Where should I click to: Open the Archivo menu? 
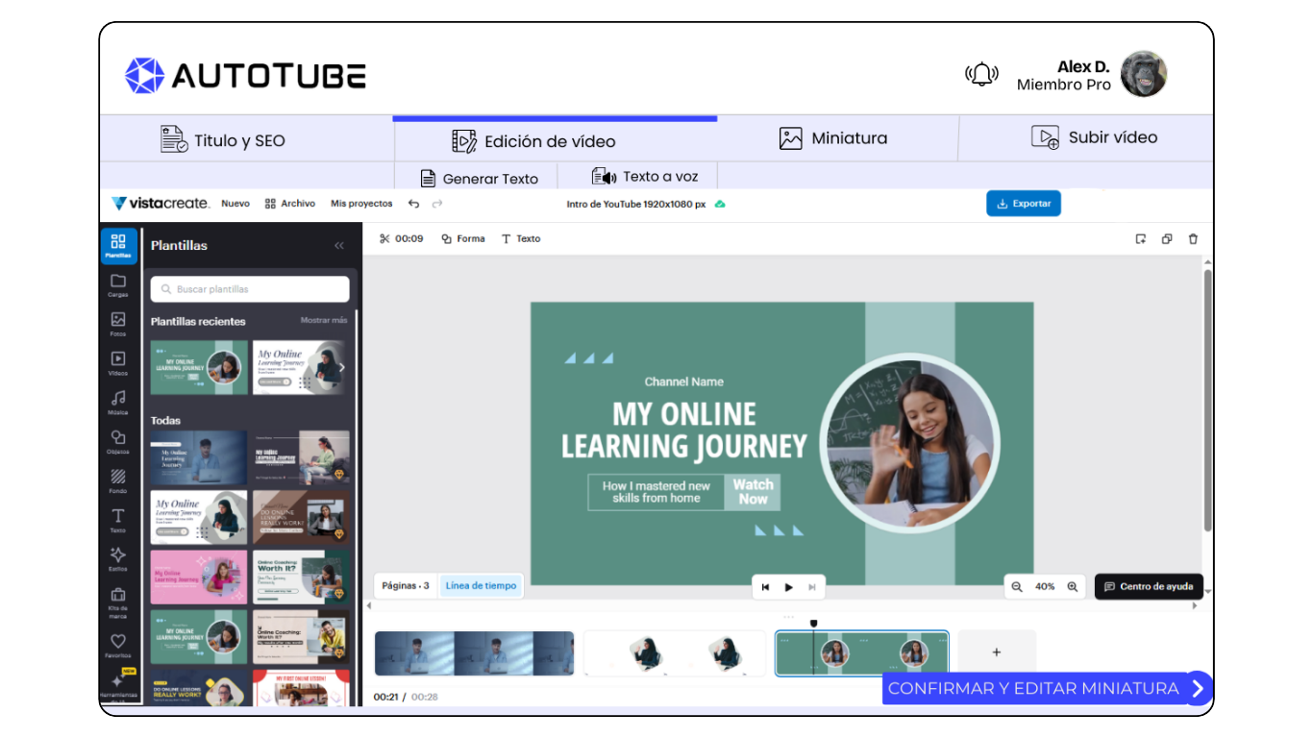(x=290, y=204)
